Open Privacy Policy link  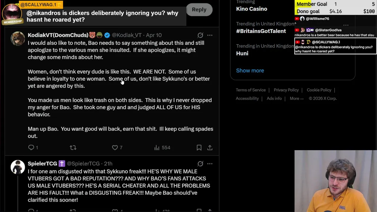pyautogui.click(x=286, y=90)
